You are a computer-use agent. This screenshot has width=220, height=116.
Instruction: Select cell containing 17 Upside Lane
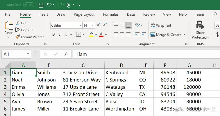[83, 87]
